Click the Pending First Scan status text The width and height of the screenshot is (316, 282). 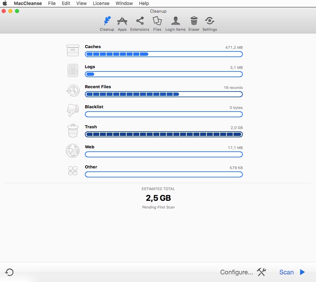coord(158,207)
